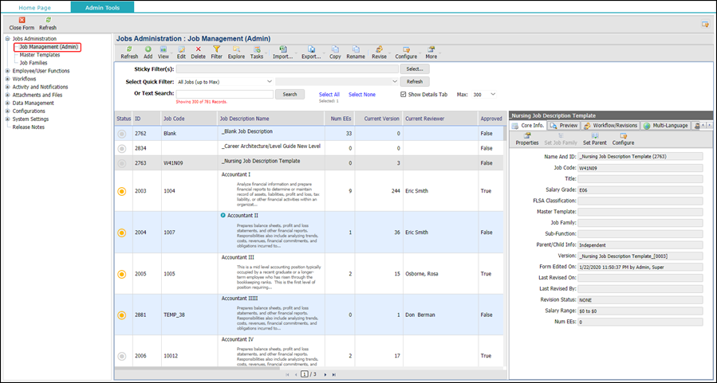Expand the Workflows tree node
Image resolution: width=717 pixels, height=383 pixels.
[8, 79]
